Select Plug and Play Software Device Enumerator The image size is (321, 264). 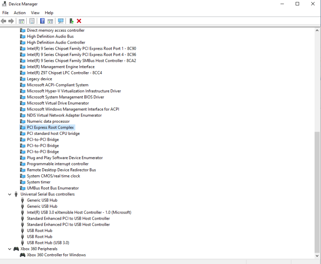pos(65,158)
